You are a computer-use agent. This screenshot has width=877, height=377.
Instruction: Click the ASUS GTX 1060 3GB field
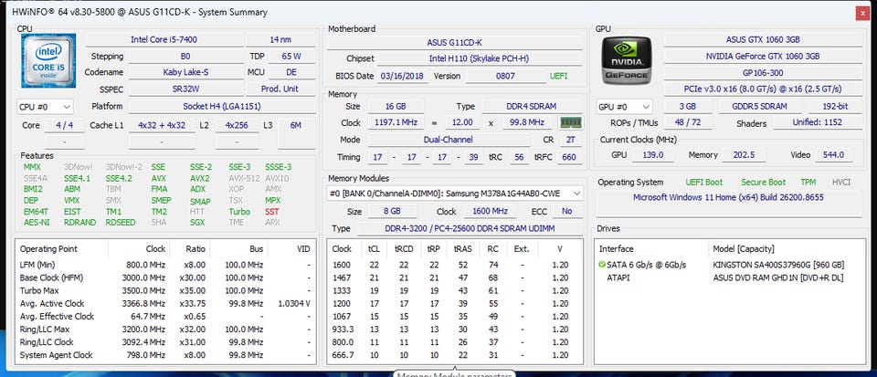tap(763, 39)
